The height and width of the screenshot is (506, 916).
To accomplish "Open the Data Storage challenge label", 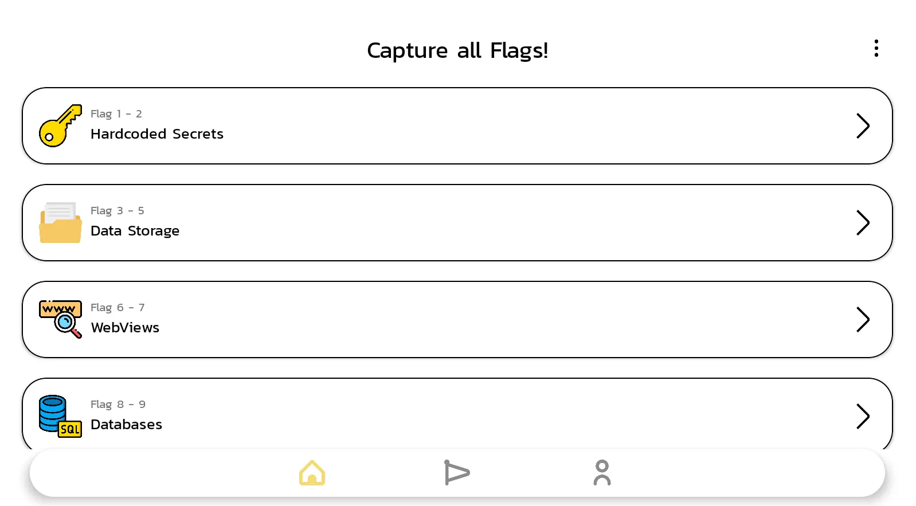I will pos(135,231).
